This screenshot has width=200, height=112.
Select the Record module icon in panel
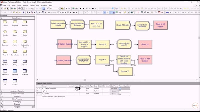[x=5, y=51]
